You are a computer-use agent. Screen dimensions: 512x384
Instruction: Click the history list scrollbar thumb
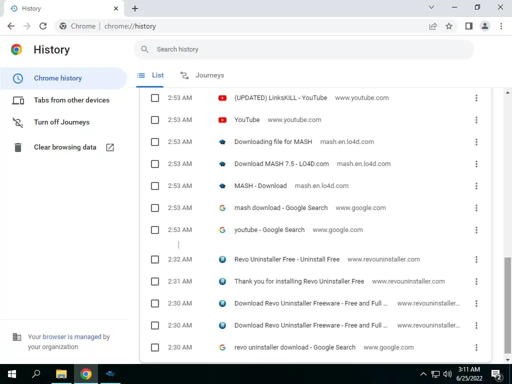click(507, 305)
